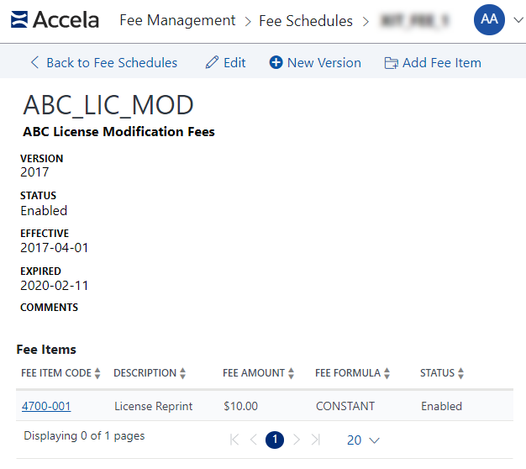Sort by Description column
526x469 pixels.
coord(183,373)
